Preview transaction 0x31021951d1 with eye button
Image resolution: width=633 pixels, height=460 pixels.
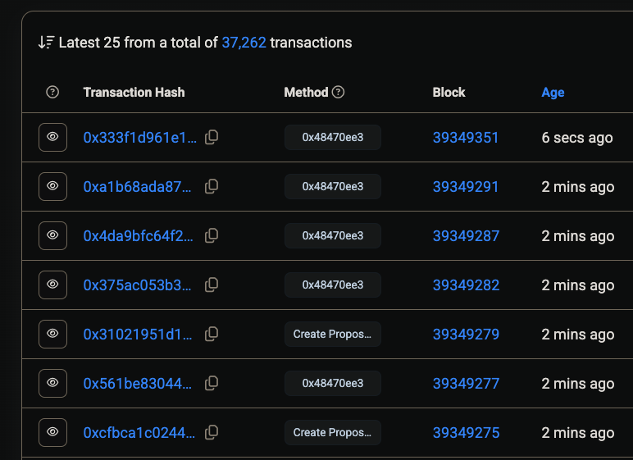pyautogui.click(x=52, y=334)
